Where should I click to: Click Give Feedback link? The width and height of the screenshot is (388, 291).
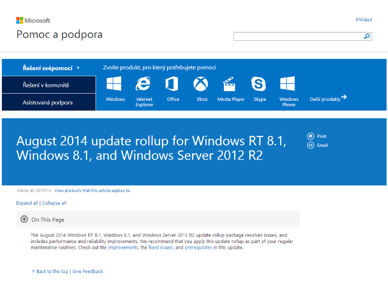click(88, 271)
